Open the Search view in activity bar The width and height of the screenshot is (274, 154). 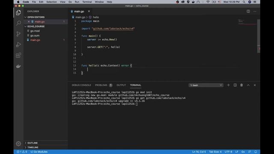[x=18, y=23]
